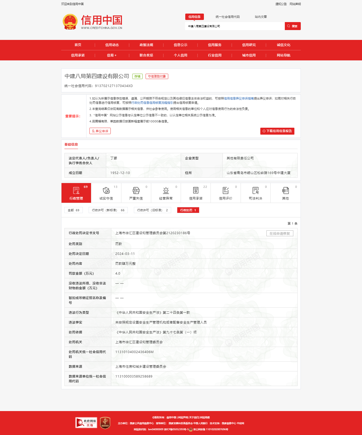Filter by 全部 69 records
Viewport: 362px width, 435px height.
(73, 210)
